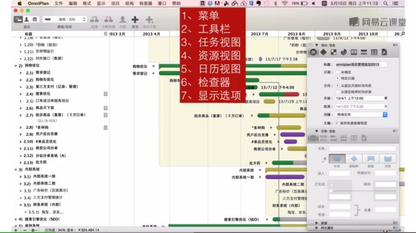Click the add (+) button in bottom bar
This screenshot has width=416, height=233.
pyautogui.click(x=16, y=230)
